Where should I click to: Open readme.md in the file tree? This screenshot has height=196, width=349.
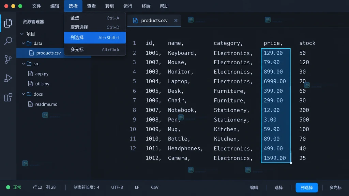click(46, 104)
